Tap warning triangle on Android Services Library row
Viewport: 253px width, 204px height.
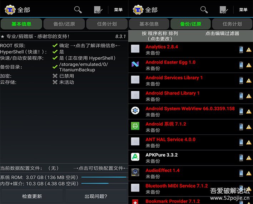(x=249, y=81)
